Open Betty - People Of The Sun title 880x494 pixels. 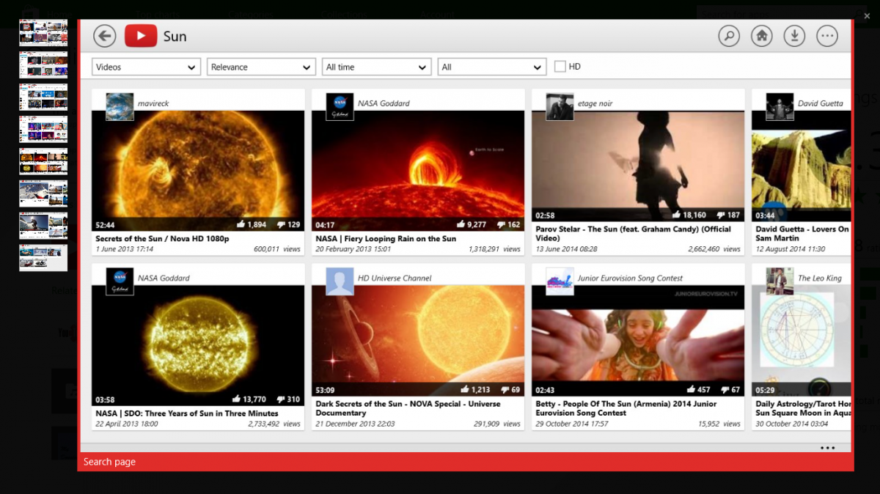(626, 408)
